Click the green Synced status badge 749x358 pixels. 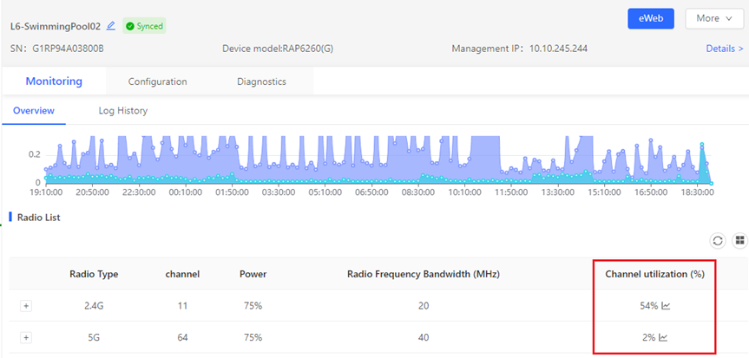(x=144, y=26)
